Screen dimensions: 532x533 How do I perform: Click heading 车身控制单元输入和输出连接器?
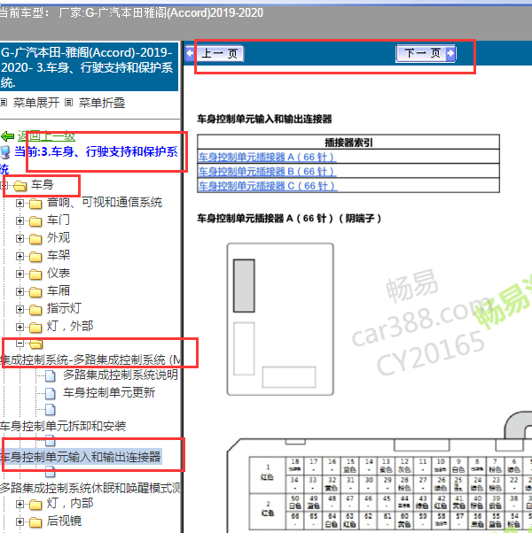264,119
